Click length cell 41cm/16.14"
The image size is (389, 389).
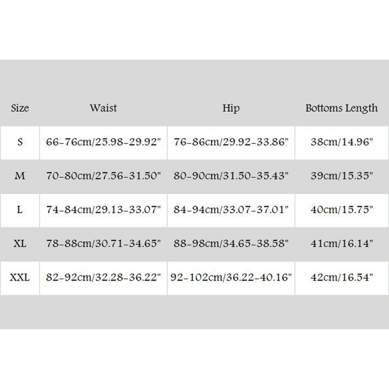[x=341, y=244]
